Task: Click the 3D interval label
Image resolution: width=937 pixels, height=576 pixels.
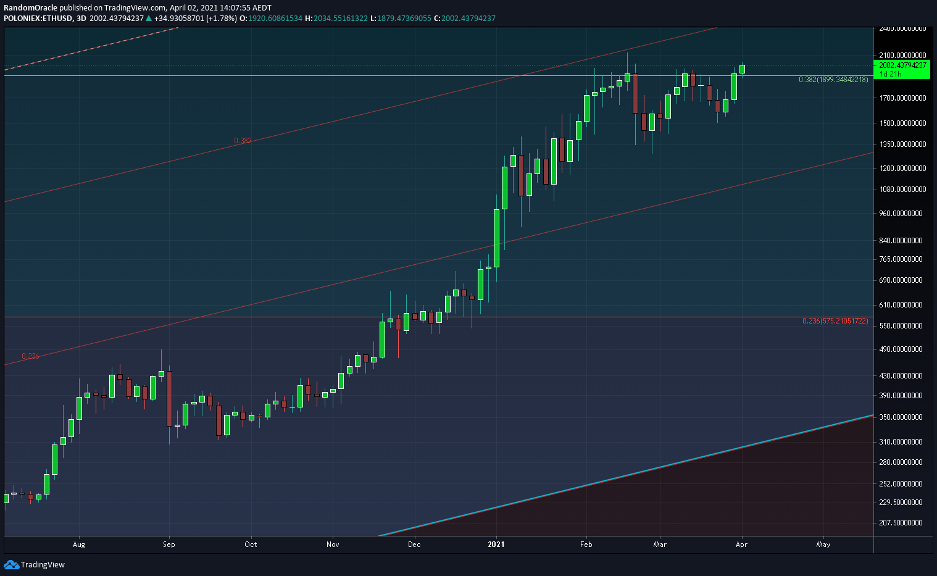Action: [81, 19]
